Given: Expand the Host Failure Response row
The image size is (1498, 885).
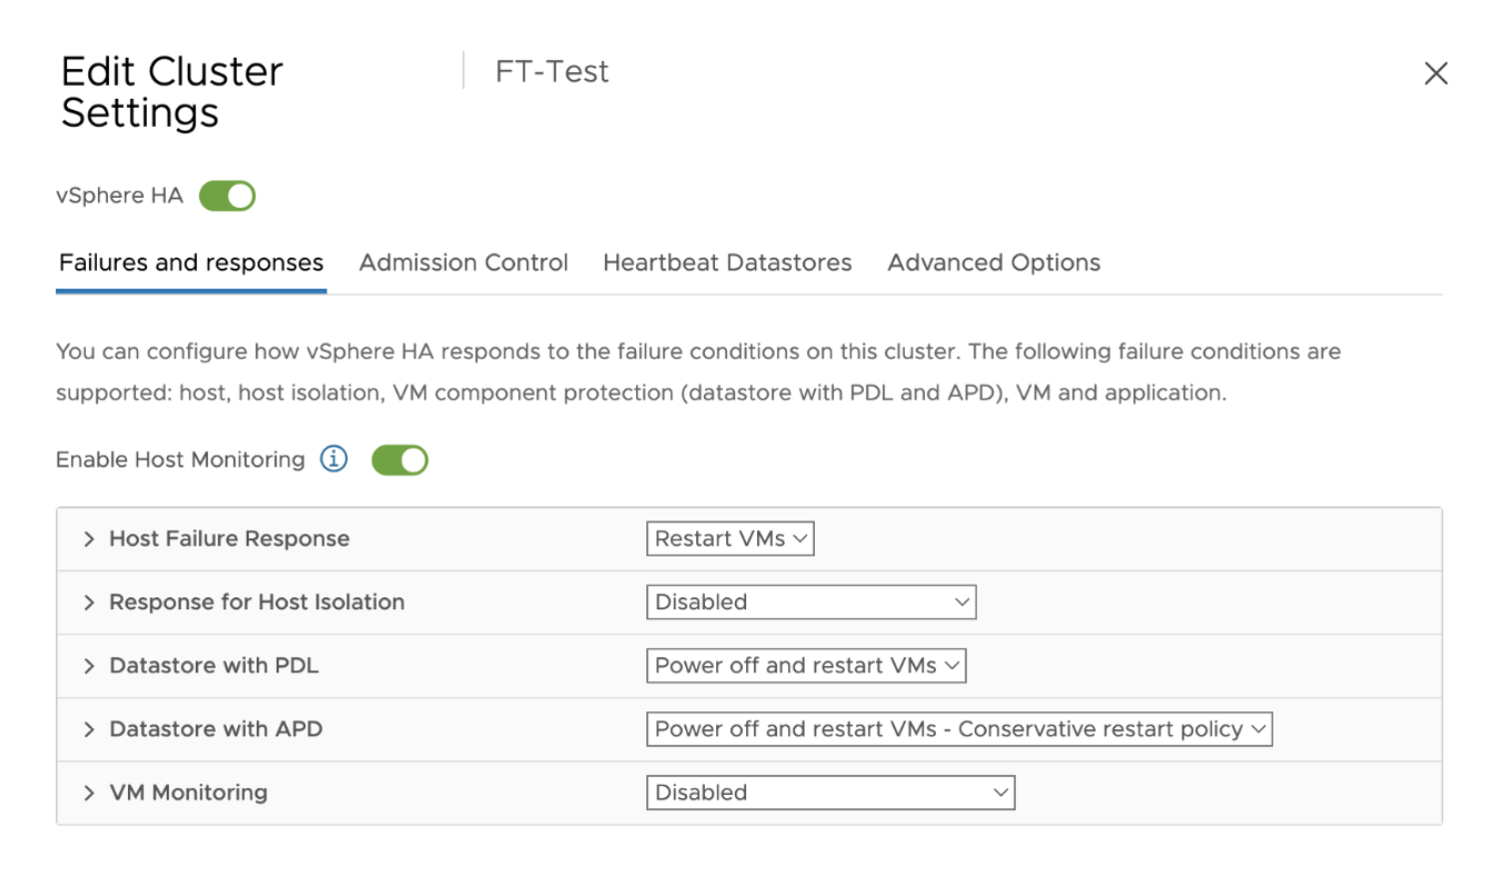Looking at the screenshot, I should click(89, 539).
